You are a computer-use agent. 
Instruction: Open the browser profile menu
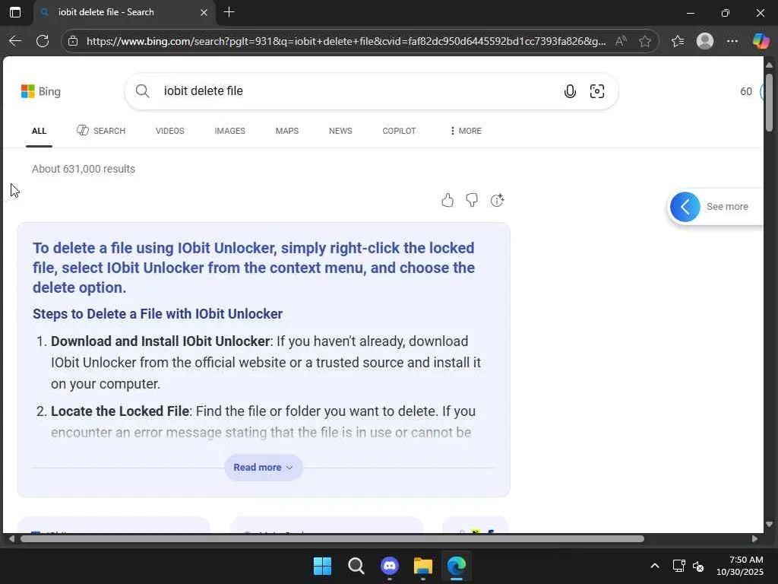705,41
